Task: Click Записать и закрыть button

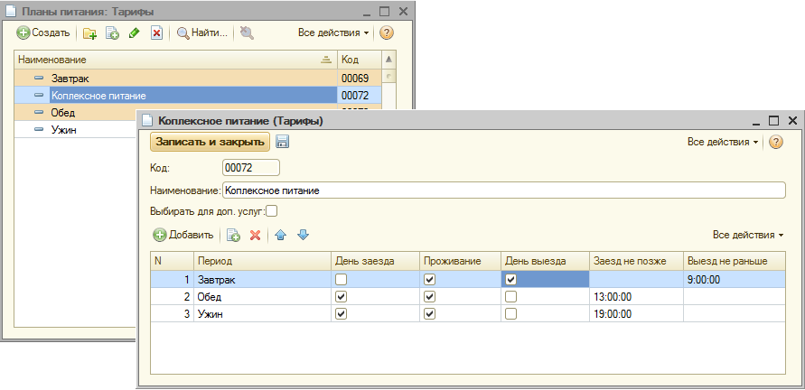Action: click(210, 142)
